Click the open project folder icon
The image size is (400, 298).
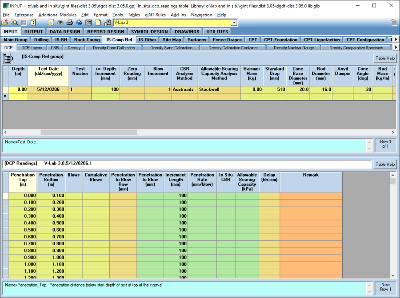click(5, 23)
